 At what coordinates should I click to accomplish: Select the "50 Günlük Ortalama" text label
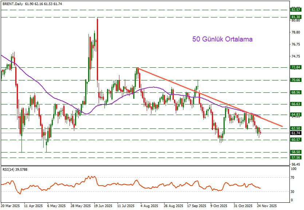[222, 39]
